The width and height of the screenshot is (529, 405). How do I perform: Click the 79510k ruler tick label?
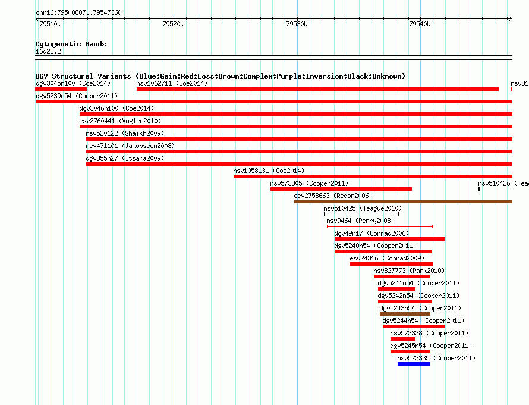click(x=50, y=24)
